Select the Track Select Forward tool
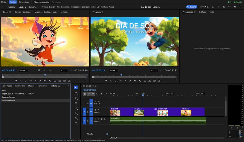Viewport: 244px width, 142px height. click(x=76, y=93)
